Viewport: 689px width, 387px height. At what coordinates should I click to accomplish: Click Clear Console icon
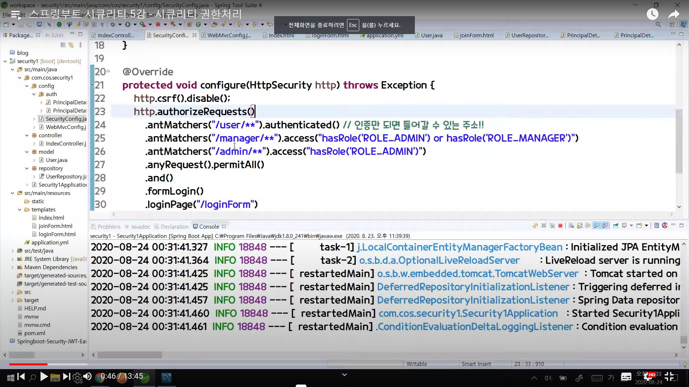(571, 226)
